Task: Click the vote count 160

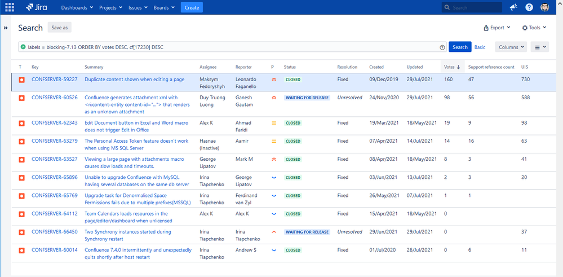Action: tap(448, 80)
